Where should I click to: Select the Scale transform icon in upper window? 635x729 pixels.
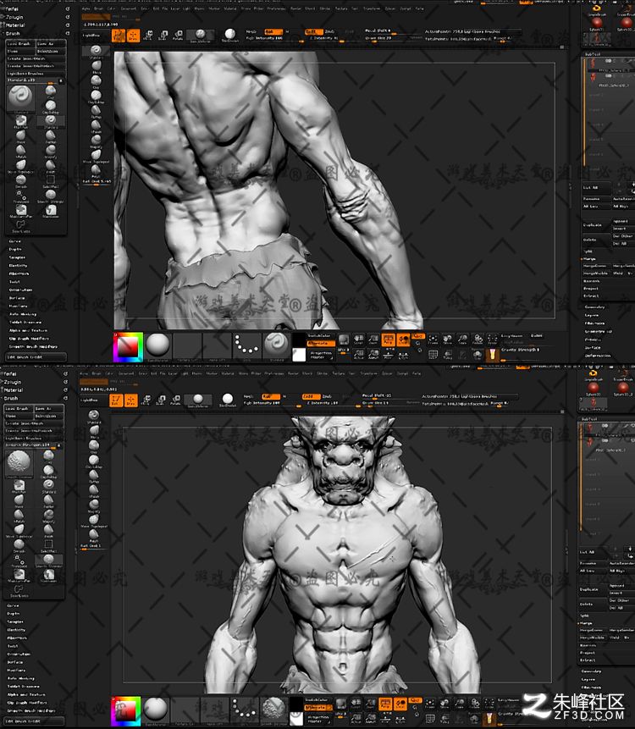(163, 36)
